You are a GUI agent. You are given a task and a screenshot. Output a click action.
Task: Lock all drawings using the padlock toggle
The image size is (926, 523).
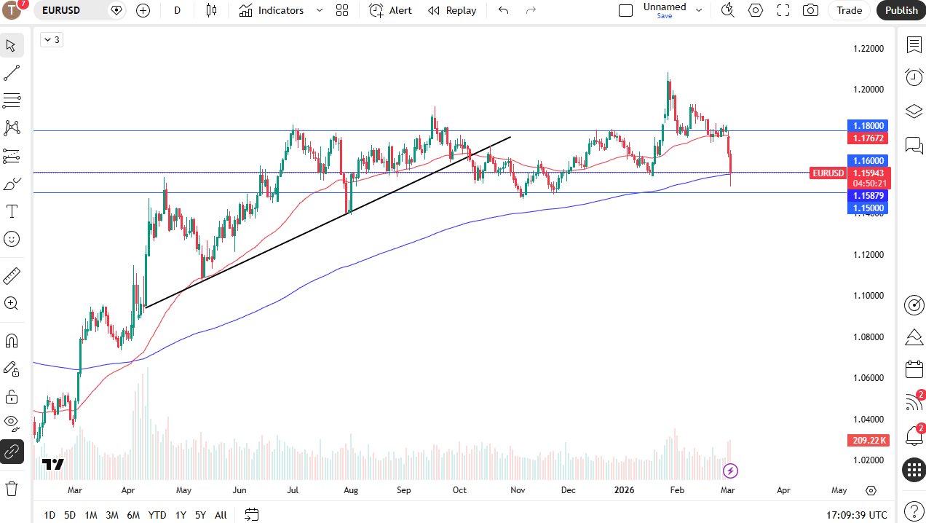(x=12, y=396)
